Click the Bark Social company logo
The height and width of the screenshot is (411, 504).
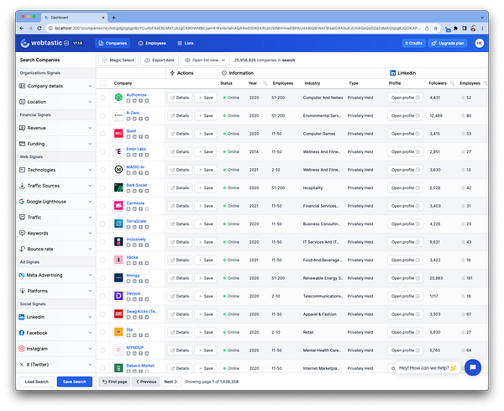pyautogui.click(x=118, y=187)
